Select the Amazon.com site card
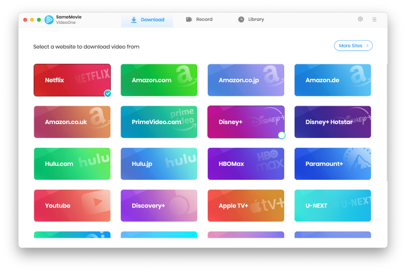Screen dimensions: 406x272 coord(159,80)
